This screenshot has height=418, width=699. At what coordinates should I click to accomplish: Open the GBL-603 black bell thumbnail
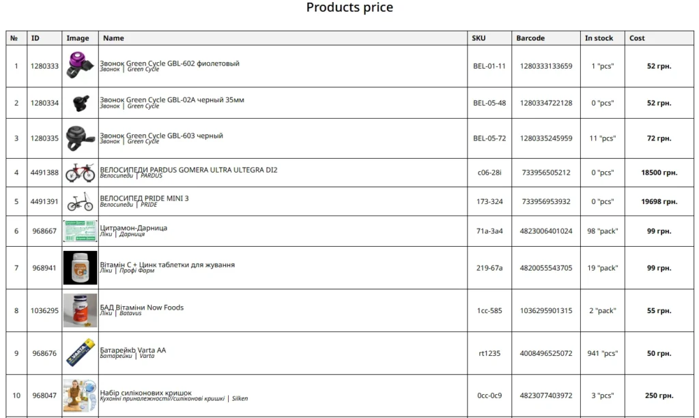pos(81,138)
